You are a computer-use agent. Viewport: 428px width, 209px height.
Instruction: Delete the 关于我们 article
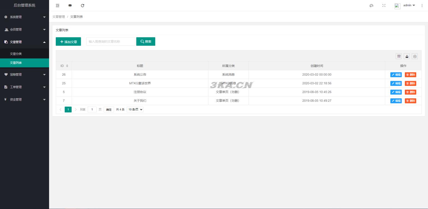pyautogui.click(x=410, y=101)
